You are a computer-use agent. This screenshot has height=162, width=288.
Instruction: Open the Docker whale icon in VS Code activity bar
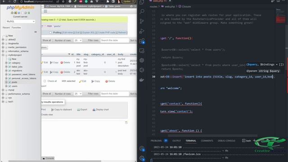[x=142, y=80]
